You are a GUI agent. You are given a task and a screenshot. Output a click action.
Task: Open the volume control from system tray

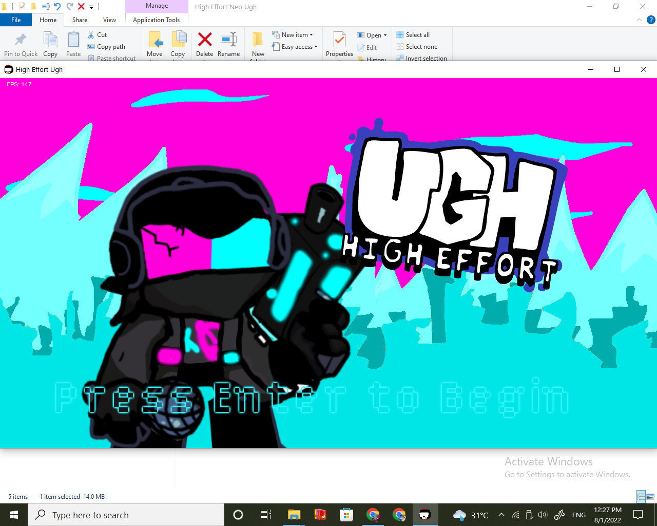click(x=543, y=515)
